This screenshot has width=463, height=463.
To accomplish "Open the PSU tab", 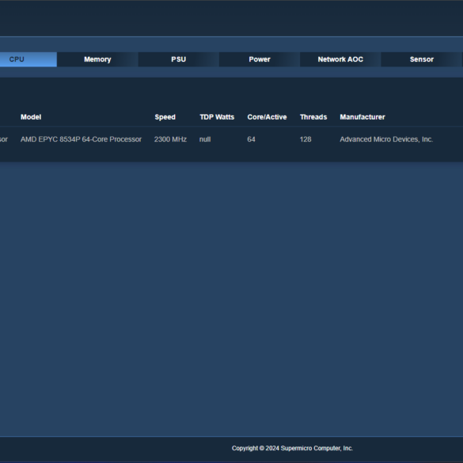I will 179,59.
